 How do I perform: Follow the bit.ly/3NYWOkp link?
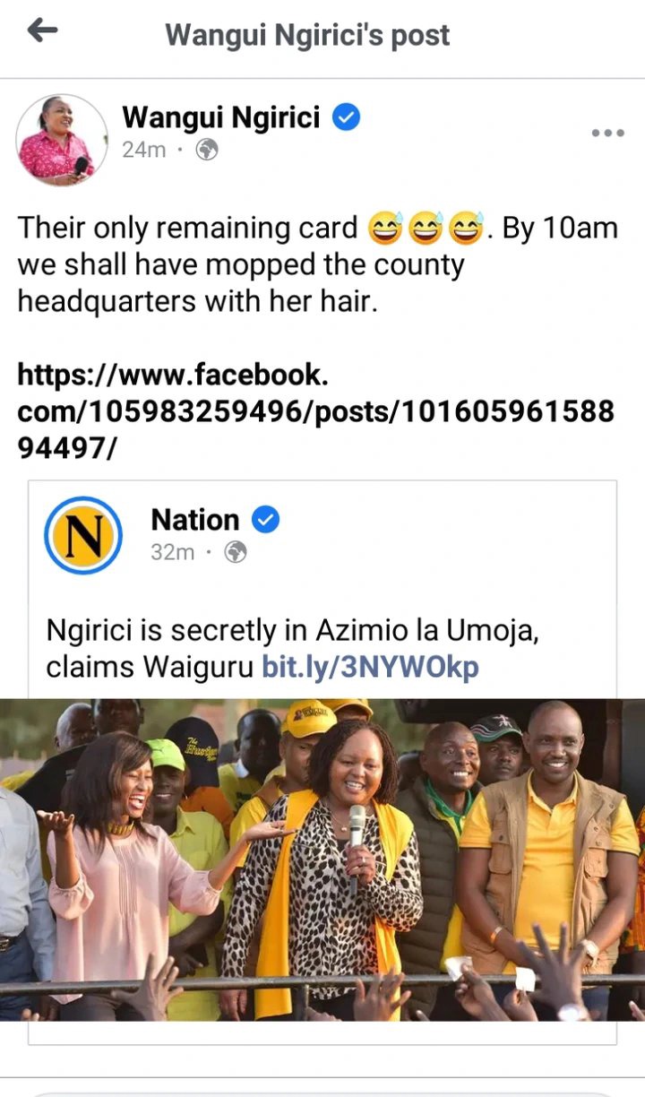coord(370,667)
